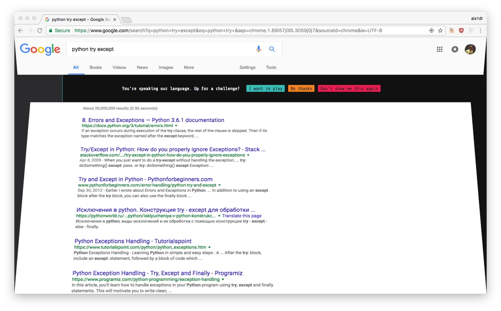The image size is (501, 311).
Task: Open the Google account avatar
Action: pos(470,49)
